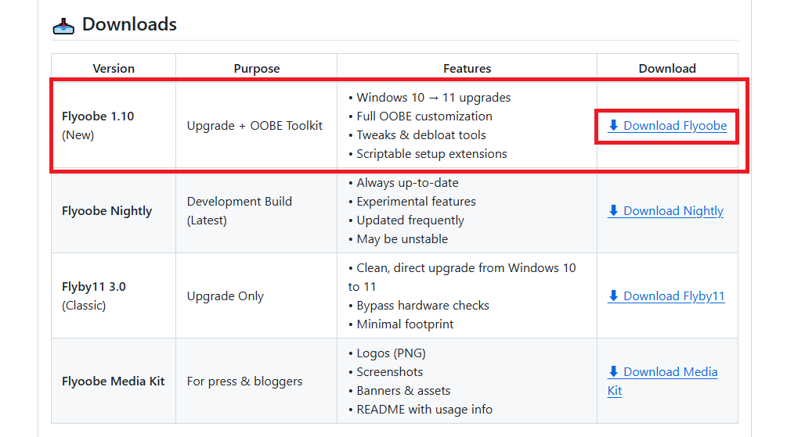787x437 pixels.
Task: Click the arrow icon beside Download Flyby11
Action: [x=614, y=296]
